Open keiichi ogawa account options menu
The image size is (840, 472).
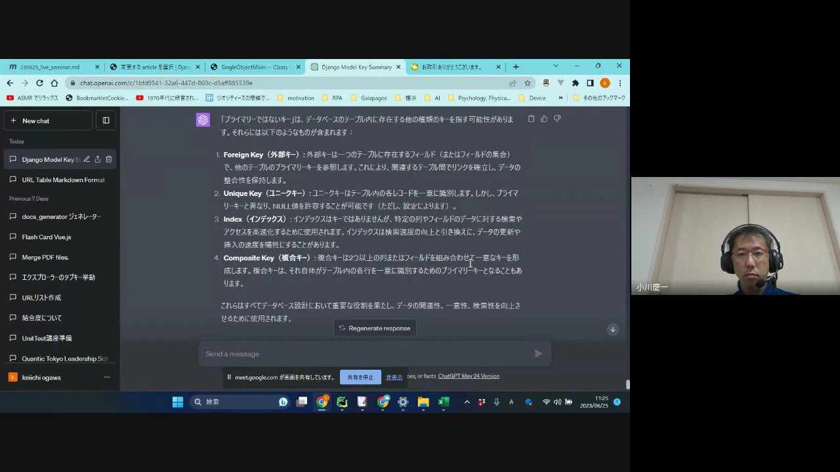tap(107, 377)
